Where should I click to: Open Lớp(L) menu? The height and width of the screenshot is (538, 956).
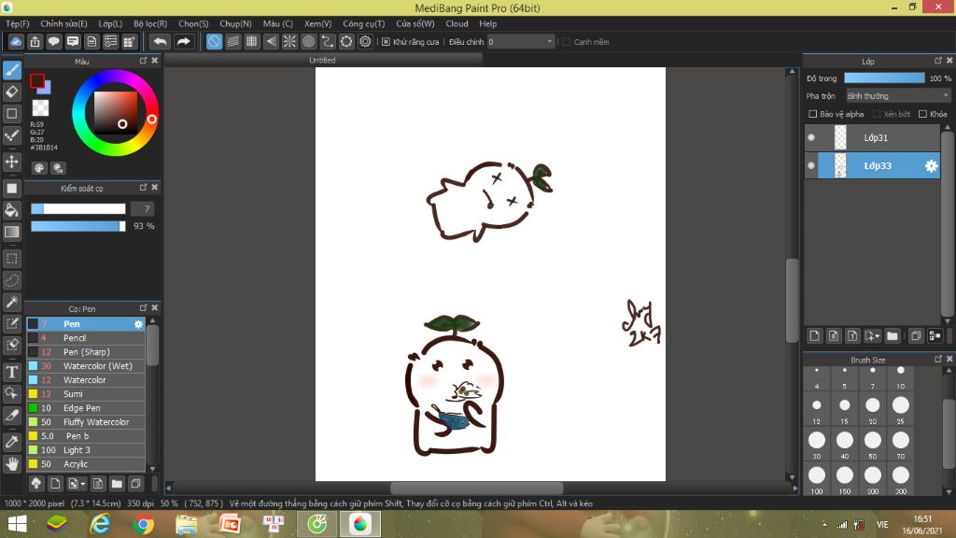click(110, 23)
